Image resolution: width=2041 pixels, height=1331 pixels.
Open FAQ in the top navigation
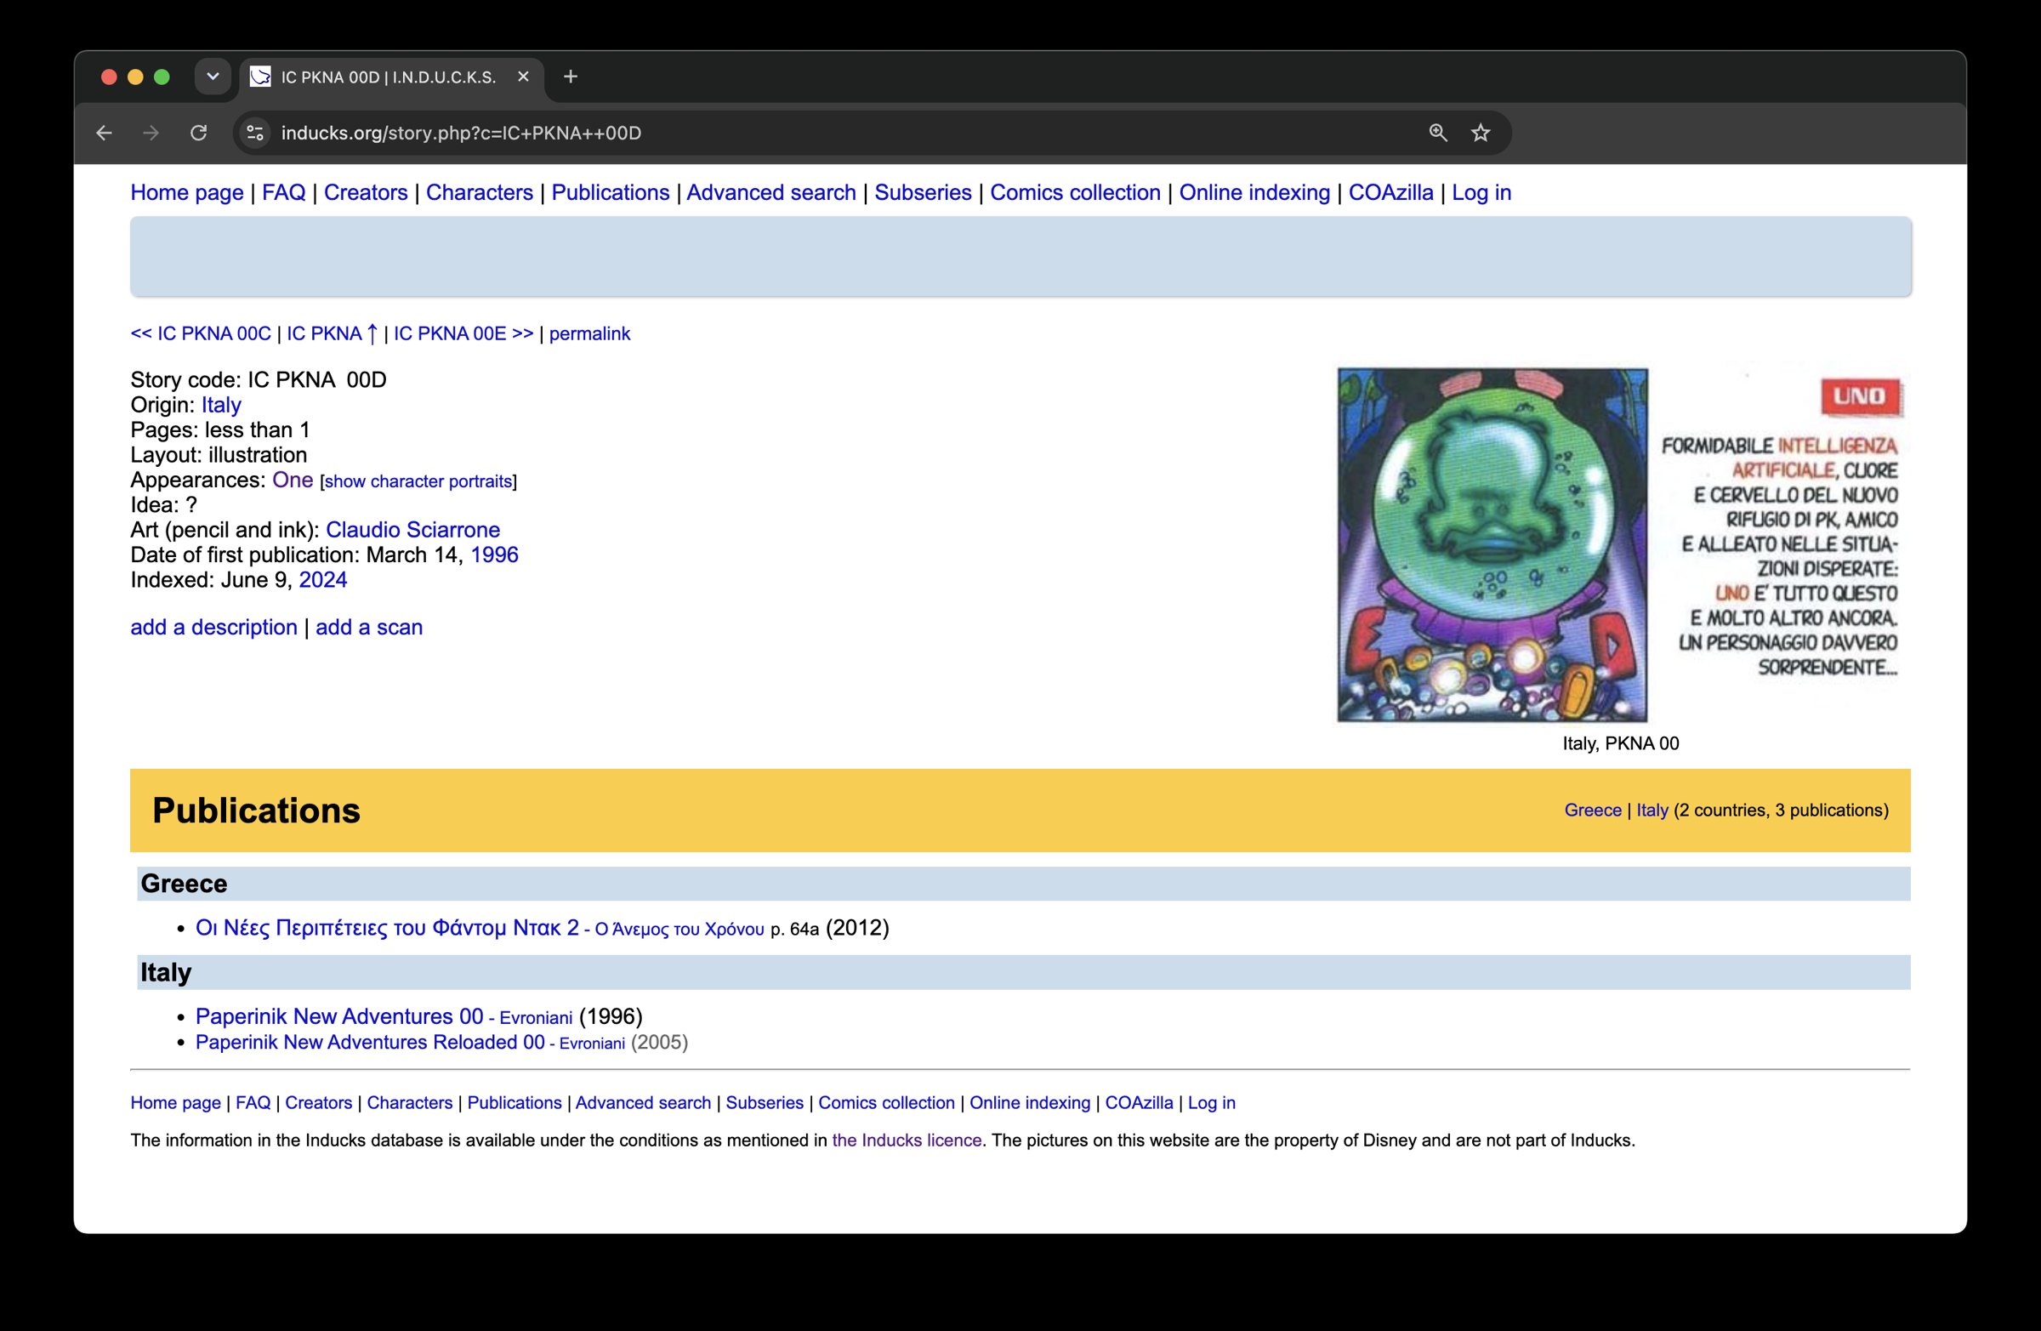pyautogui.click(x=284, y=192)
